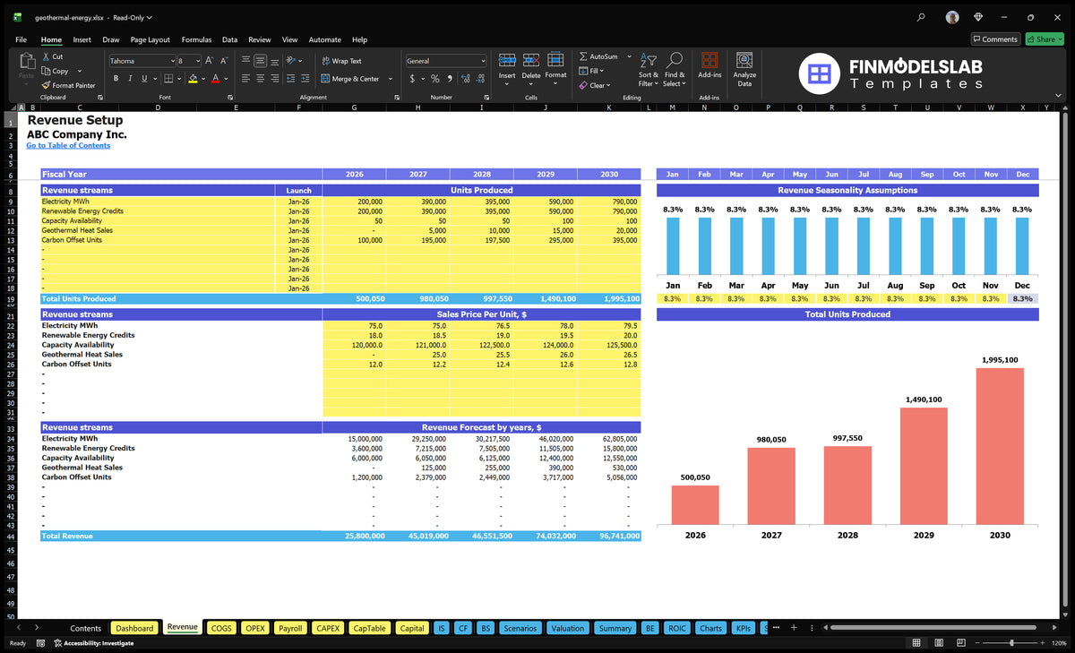Click the AutoSum sigma icon
Viewport: 1075px width, 653px height.
tap(583, 56)
